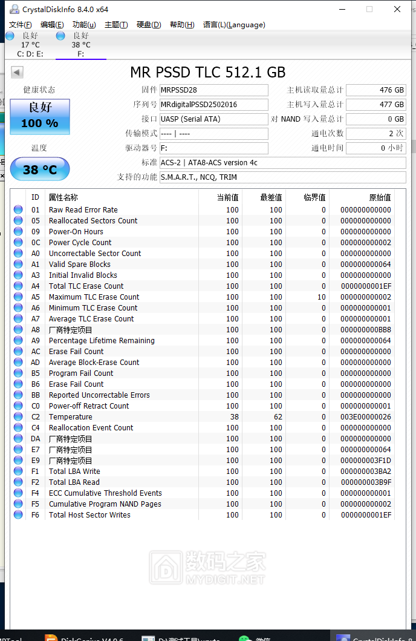Viewport: 416px width, 641px height.
Task: Minimize the CrystalDiskInfo window
Action: pyautogui.click(x=342, y=9)
